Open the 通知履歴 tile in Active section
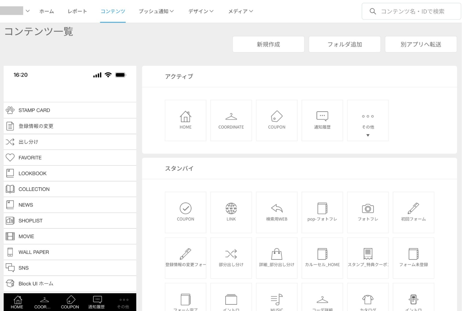 (x=322, y=120)
